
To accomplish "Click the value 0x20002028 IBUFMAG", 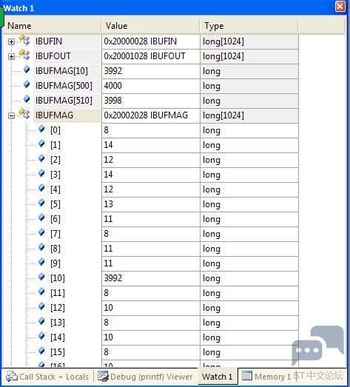I will click(x=146, y=115).
